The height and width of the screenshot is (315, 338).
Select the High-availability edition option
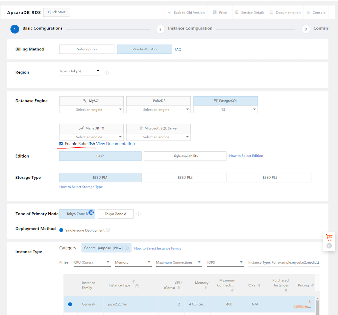pos(185,156)
